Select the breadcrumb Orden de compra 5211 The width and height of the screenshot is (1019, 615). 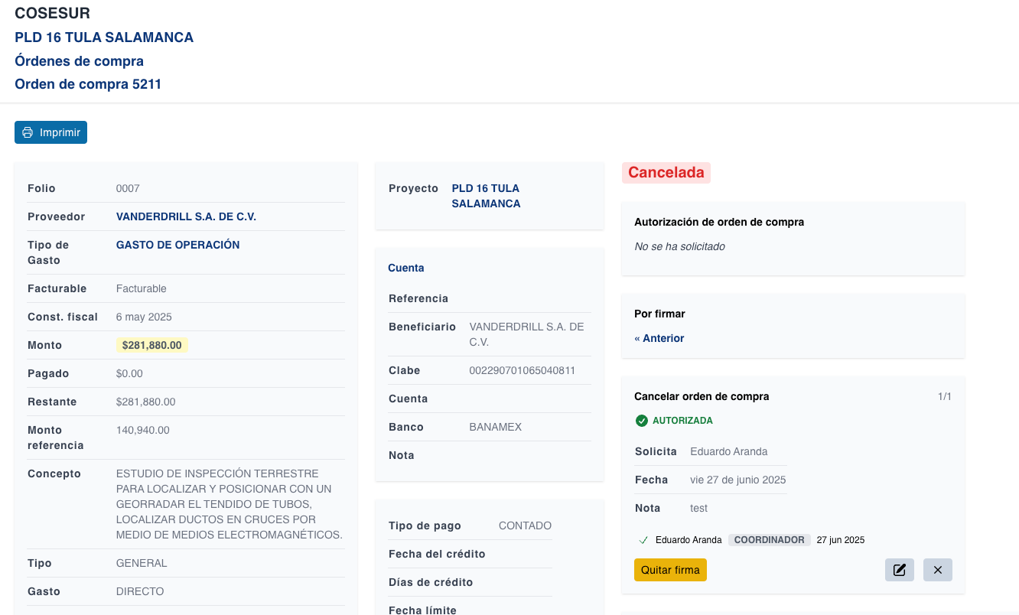(87, 84)
